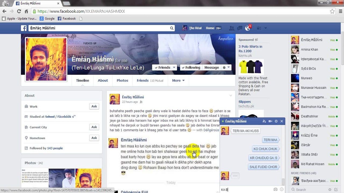Click the search magnifier icon in Facebook search

(172, 28)
